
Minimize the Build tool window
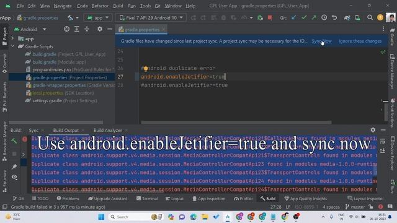point(383,130)
